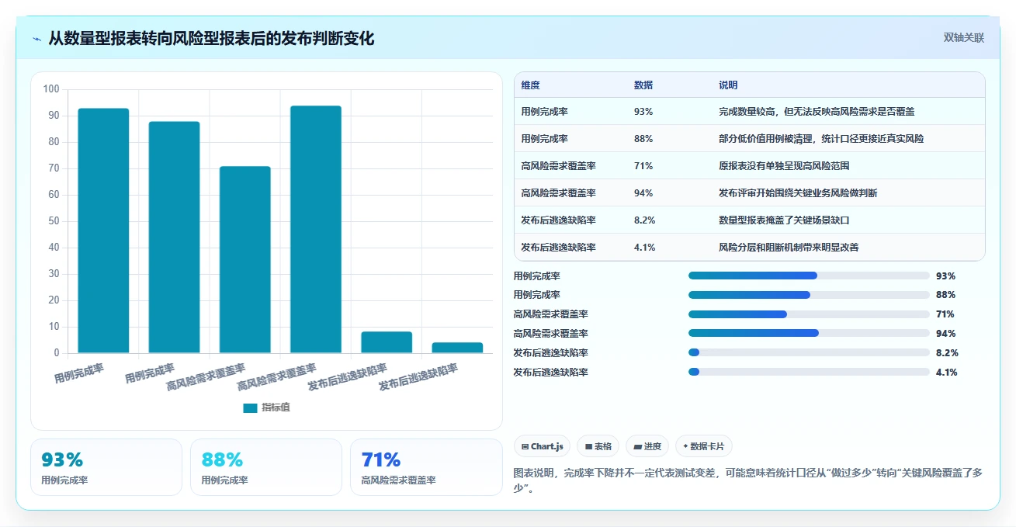This screenshot has height=527, width=1016.
Task: Click the lightning icon beside the title
Action: tap(36, 39)
